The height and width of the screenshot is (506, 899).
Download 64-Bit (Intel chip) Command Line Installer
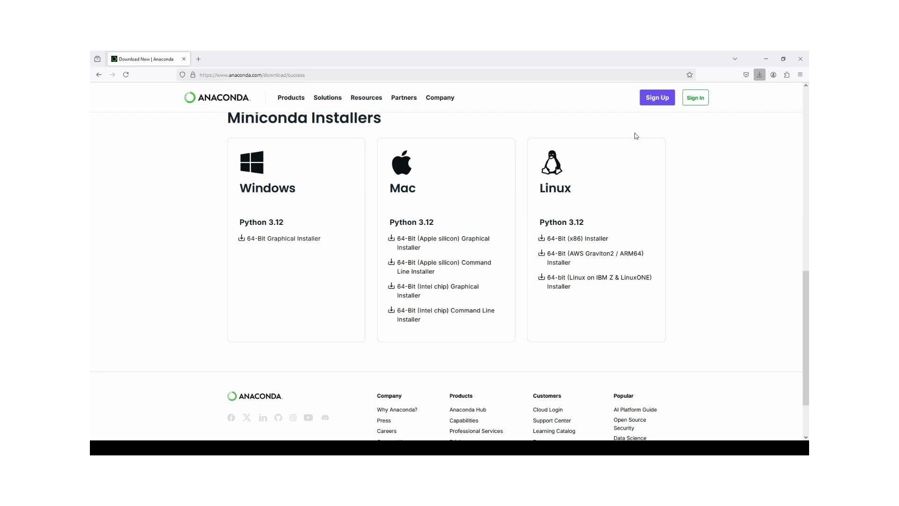(446, 315)
